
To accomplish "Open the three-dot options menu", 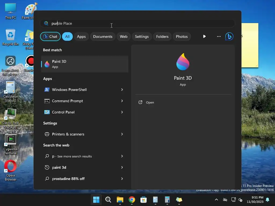I will click(x=219, y=36).
